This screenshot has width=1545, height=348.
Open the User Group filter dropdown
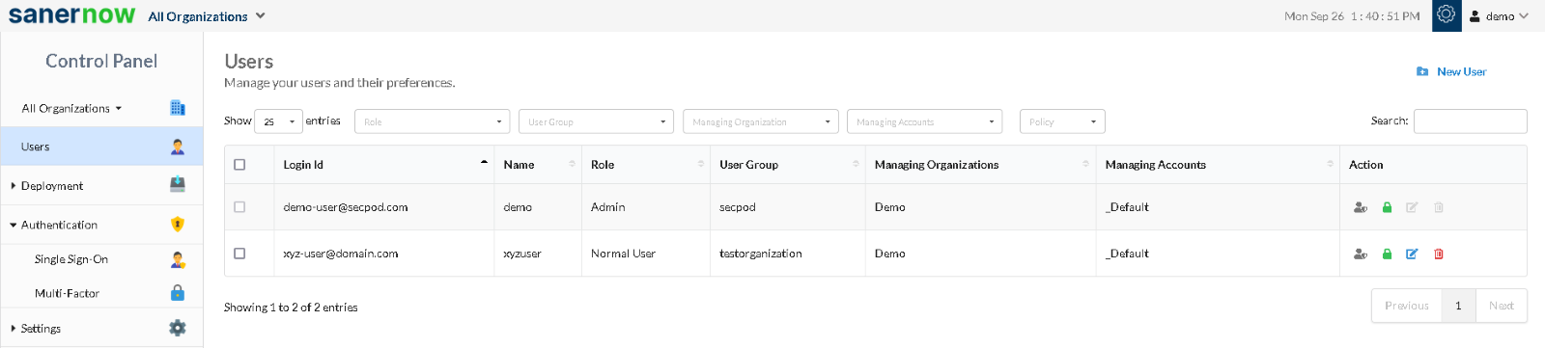click(596, 121)
